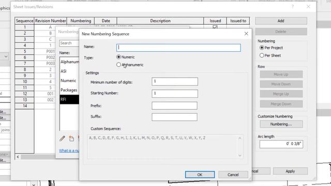Viewport: 331px width, 186px height.
Task: Click the table's left scroll arrow
Action: point(18,157)
